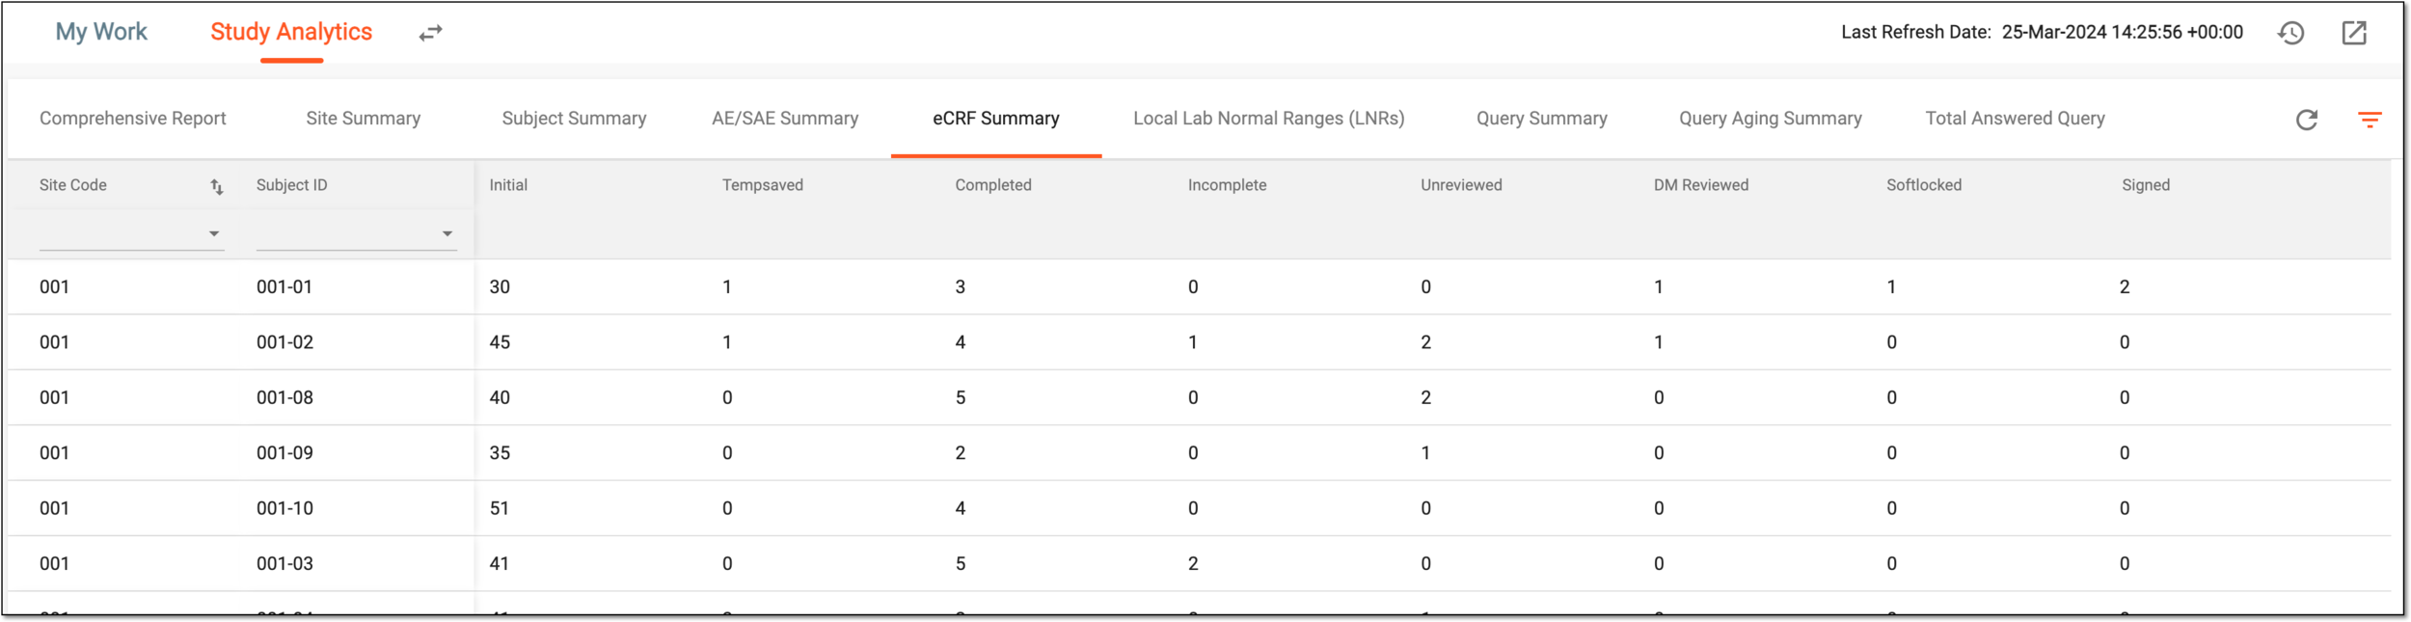Viewport: 2411px width, 622px height.
Task: Open the Subject Summary tab
Action: point(574,119)
